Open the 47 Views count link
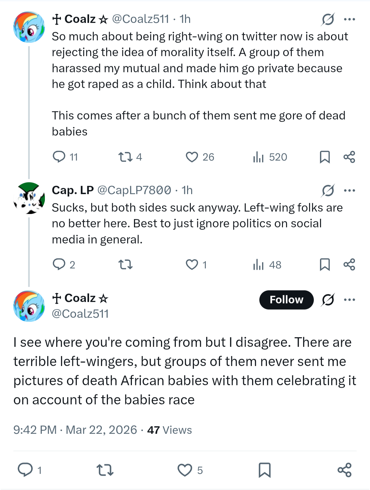This screenshot has height=490, width=370. click(170, 430)
